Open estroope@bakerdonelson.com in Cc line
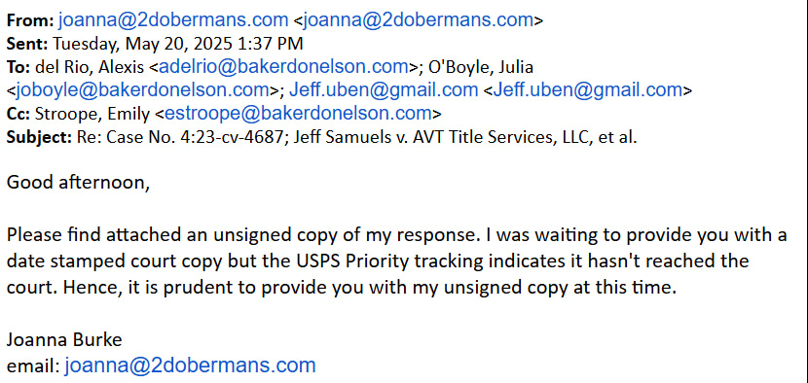The image size is (808, 383). (x=298, y=114)
